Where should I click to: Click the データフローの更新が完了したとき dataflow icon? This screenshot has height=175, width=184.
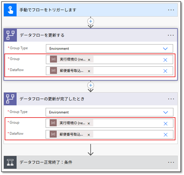click(x=10, y=99)
